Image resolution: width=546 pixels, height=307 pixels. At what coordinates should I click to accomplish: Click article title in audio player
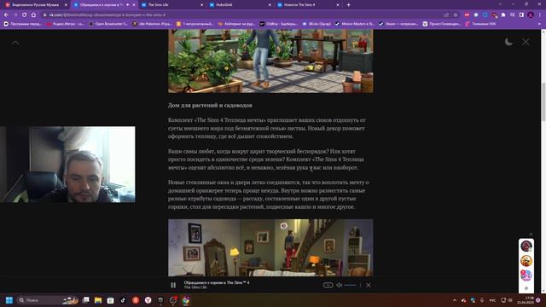click(x=217, y=282)
